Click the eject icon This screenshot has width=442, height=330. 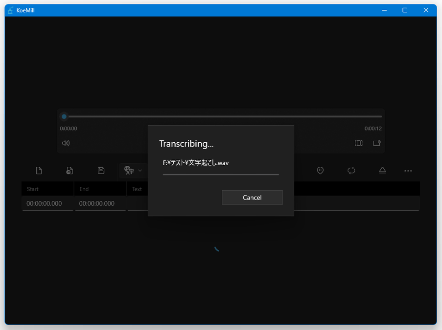coord(382,170)
